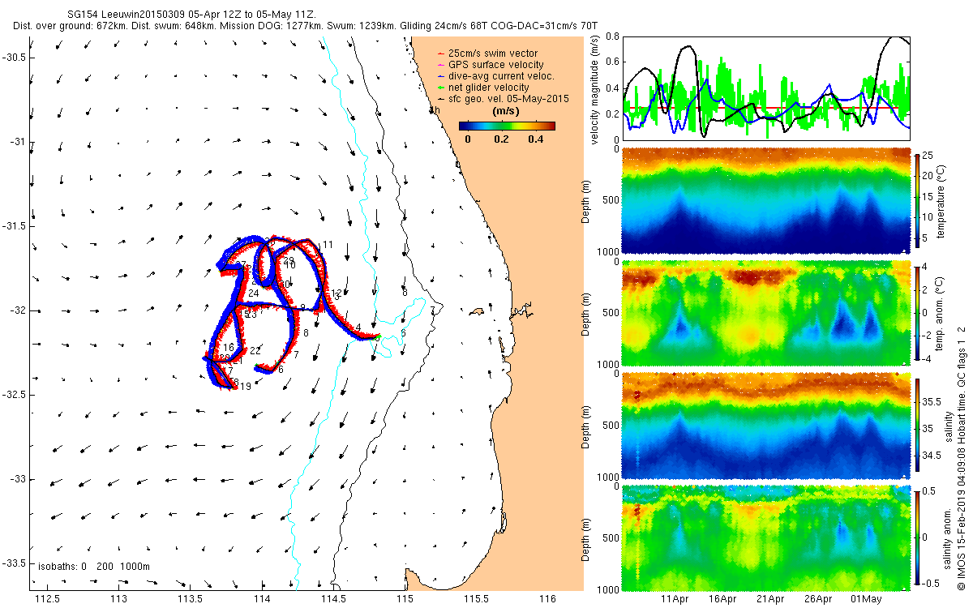Click the salinity depth-section panel

coord(766,425)
